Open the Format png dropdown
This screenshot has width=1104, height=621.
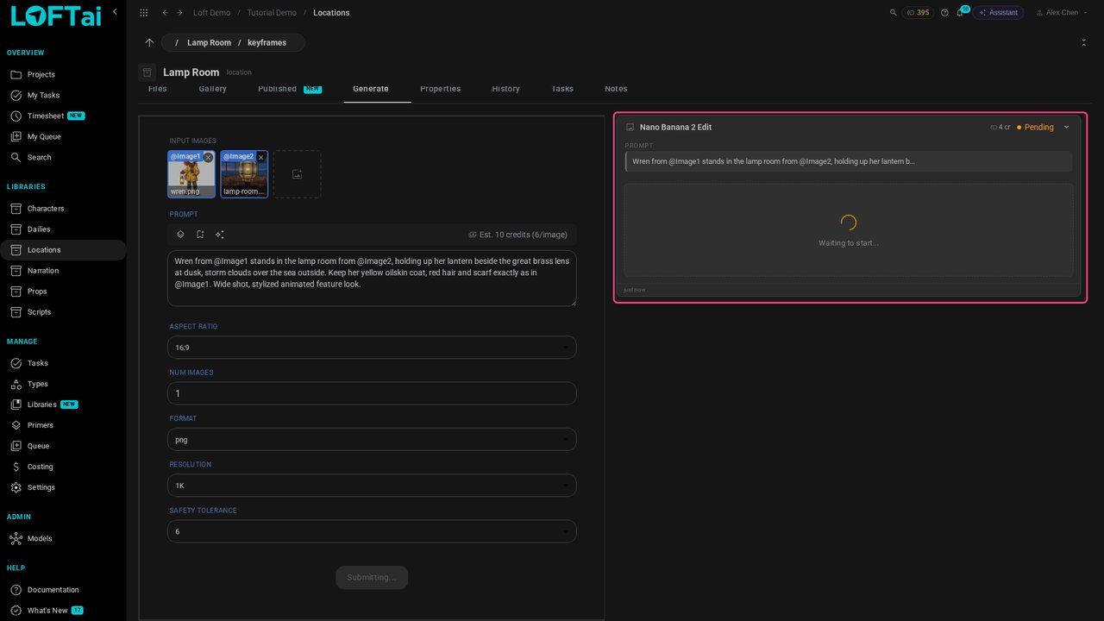[x=372, y=439]
